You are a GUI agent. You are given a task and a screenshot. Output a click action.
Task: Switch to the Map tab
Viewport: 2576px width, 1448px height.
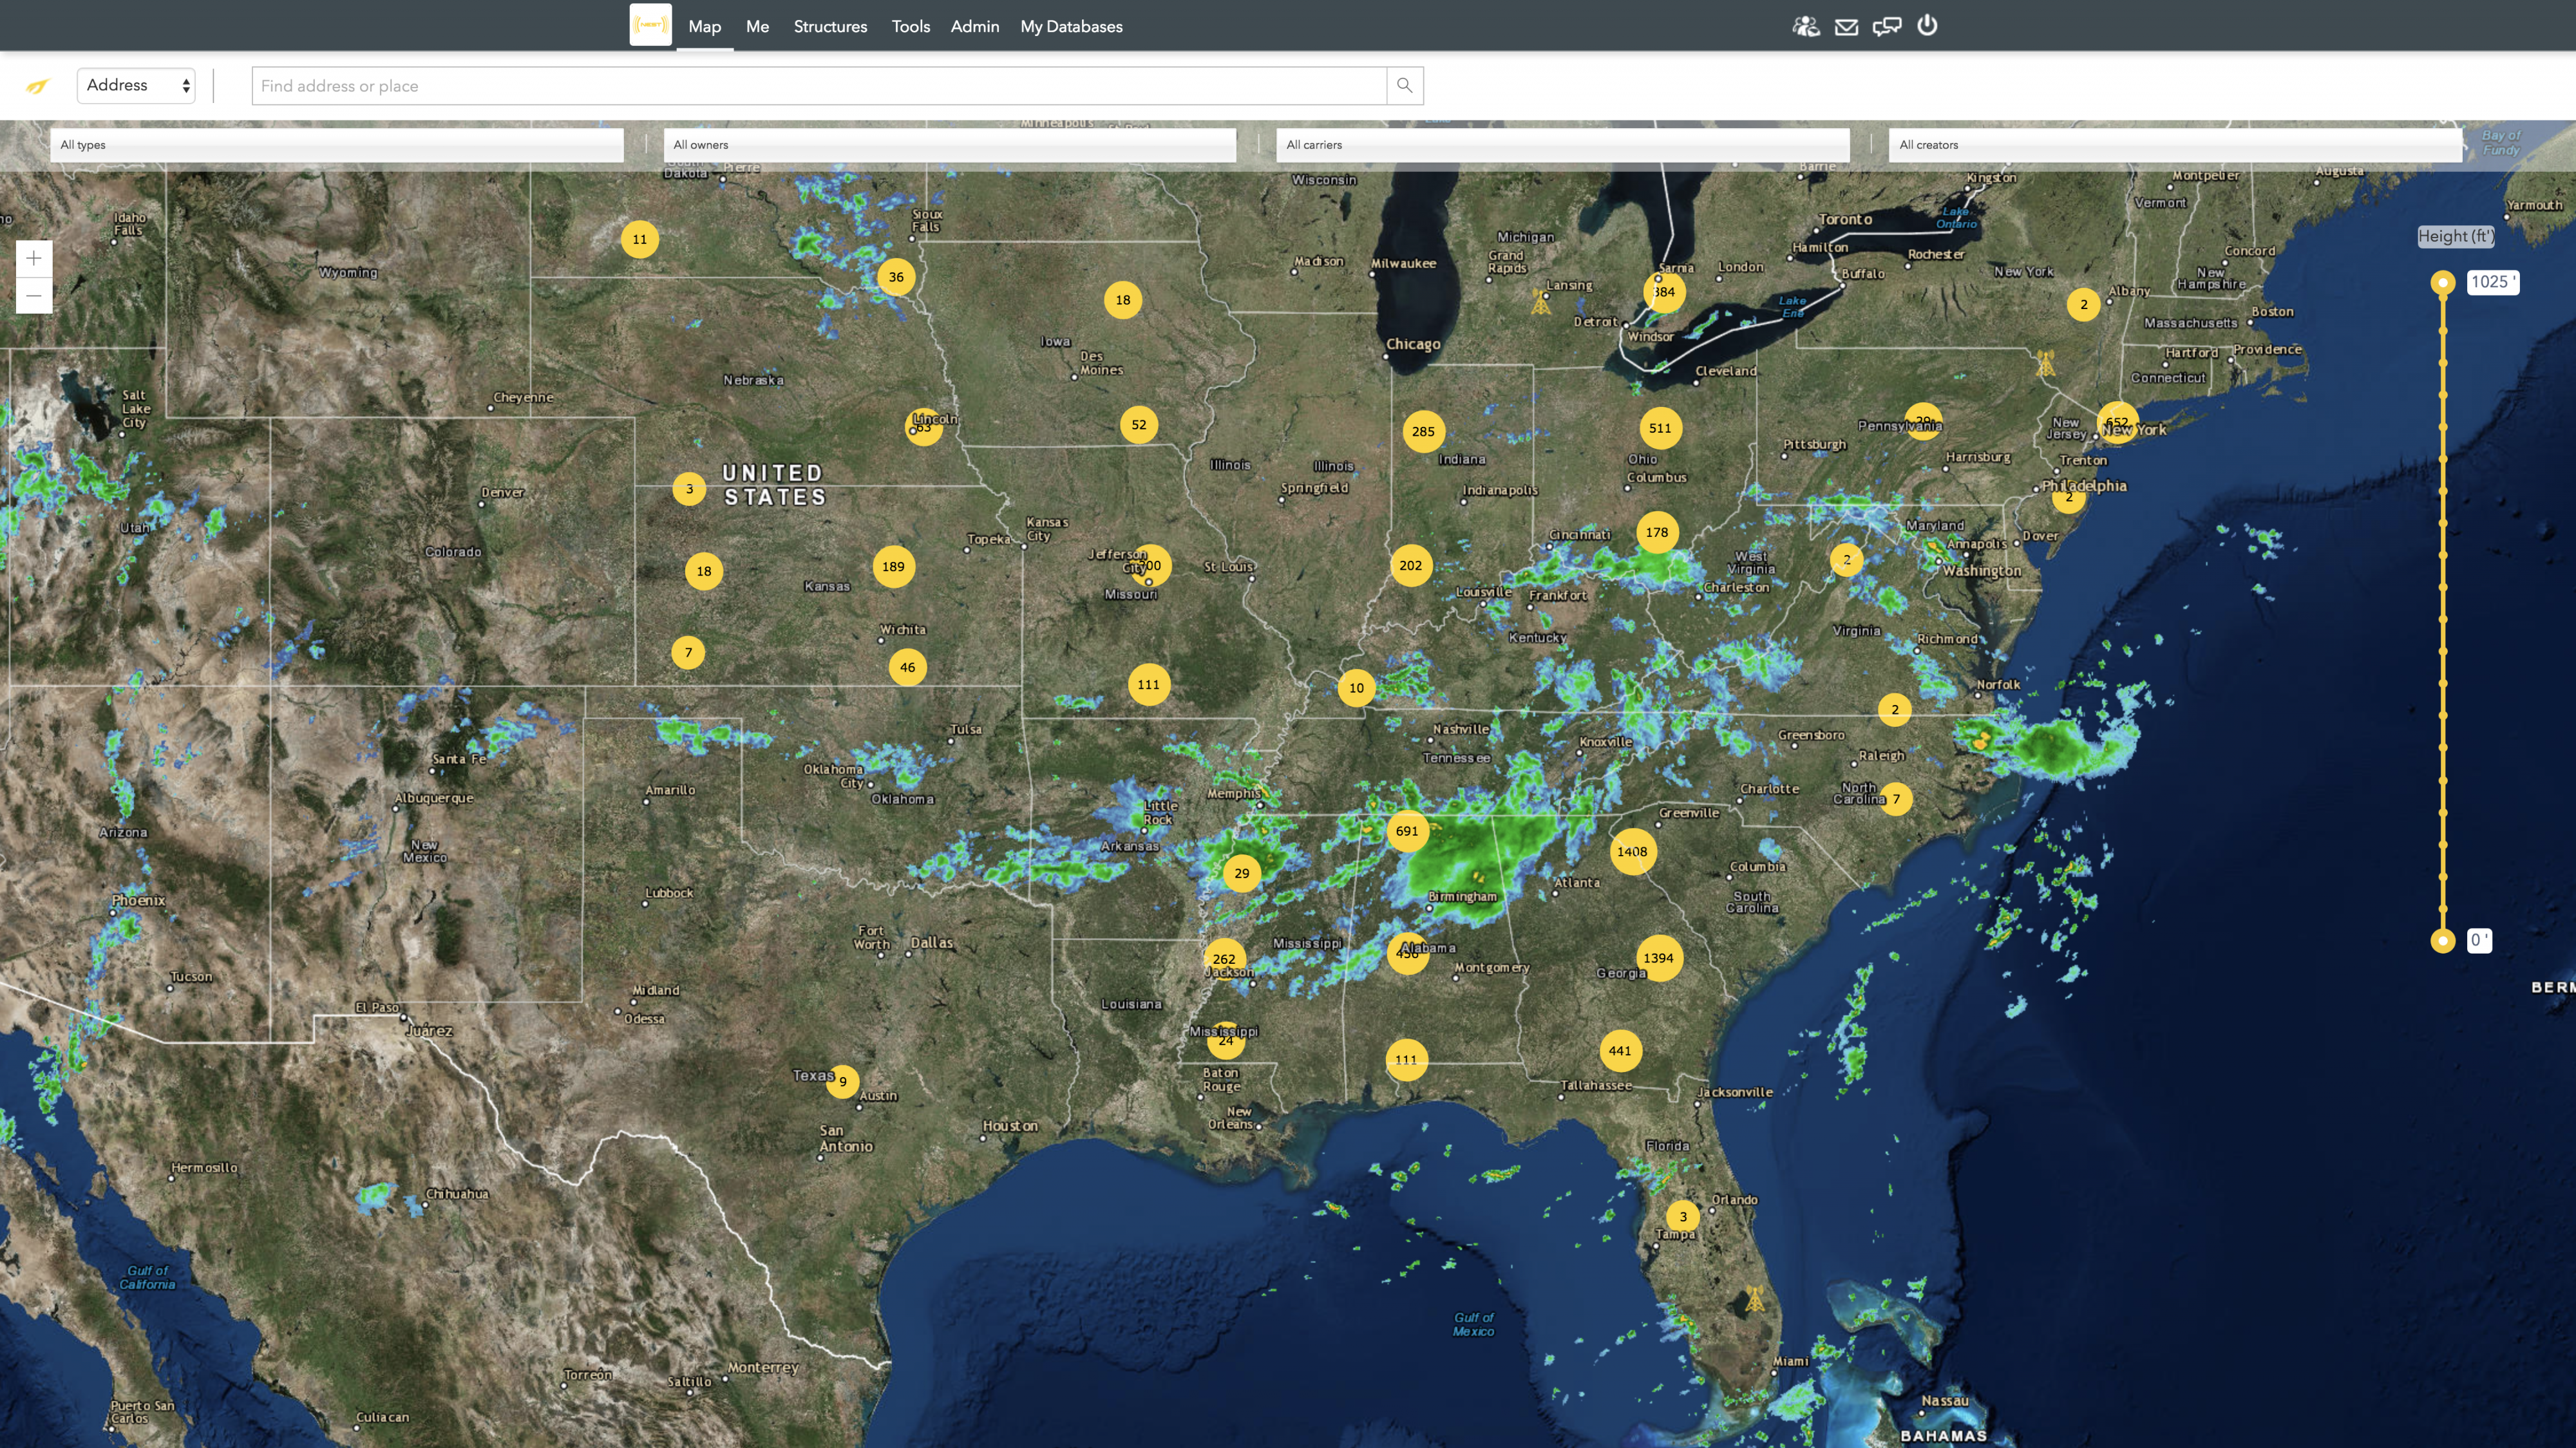704,27
